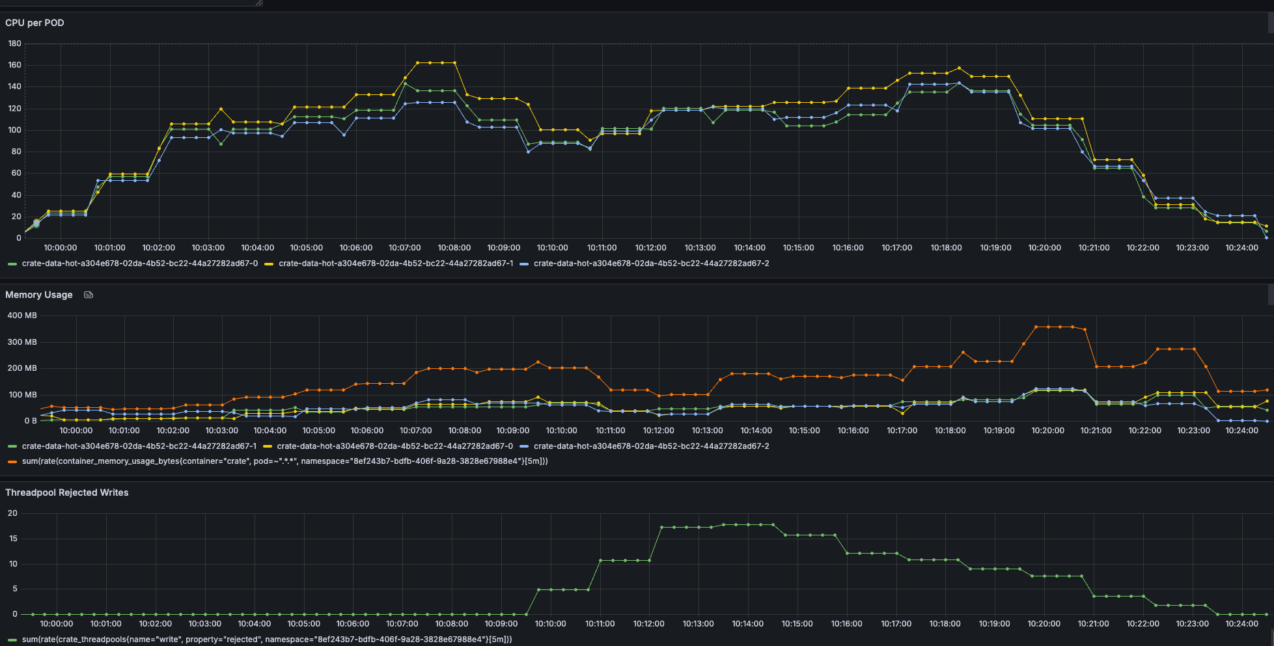Click highlighted first data point in CPU chart

coord(36,223)
